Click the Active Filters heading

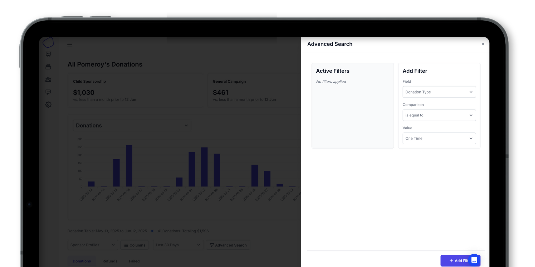(x=333, y=71)
